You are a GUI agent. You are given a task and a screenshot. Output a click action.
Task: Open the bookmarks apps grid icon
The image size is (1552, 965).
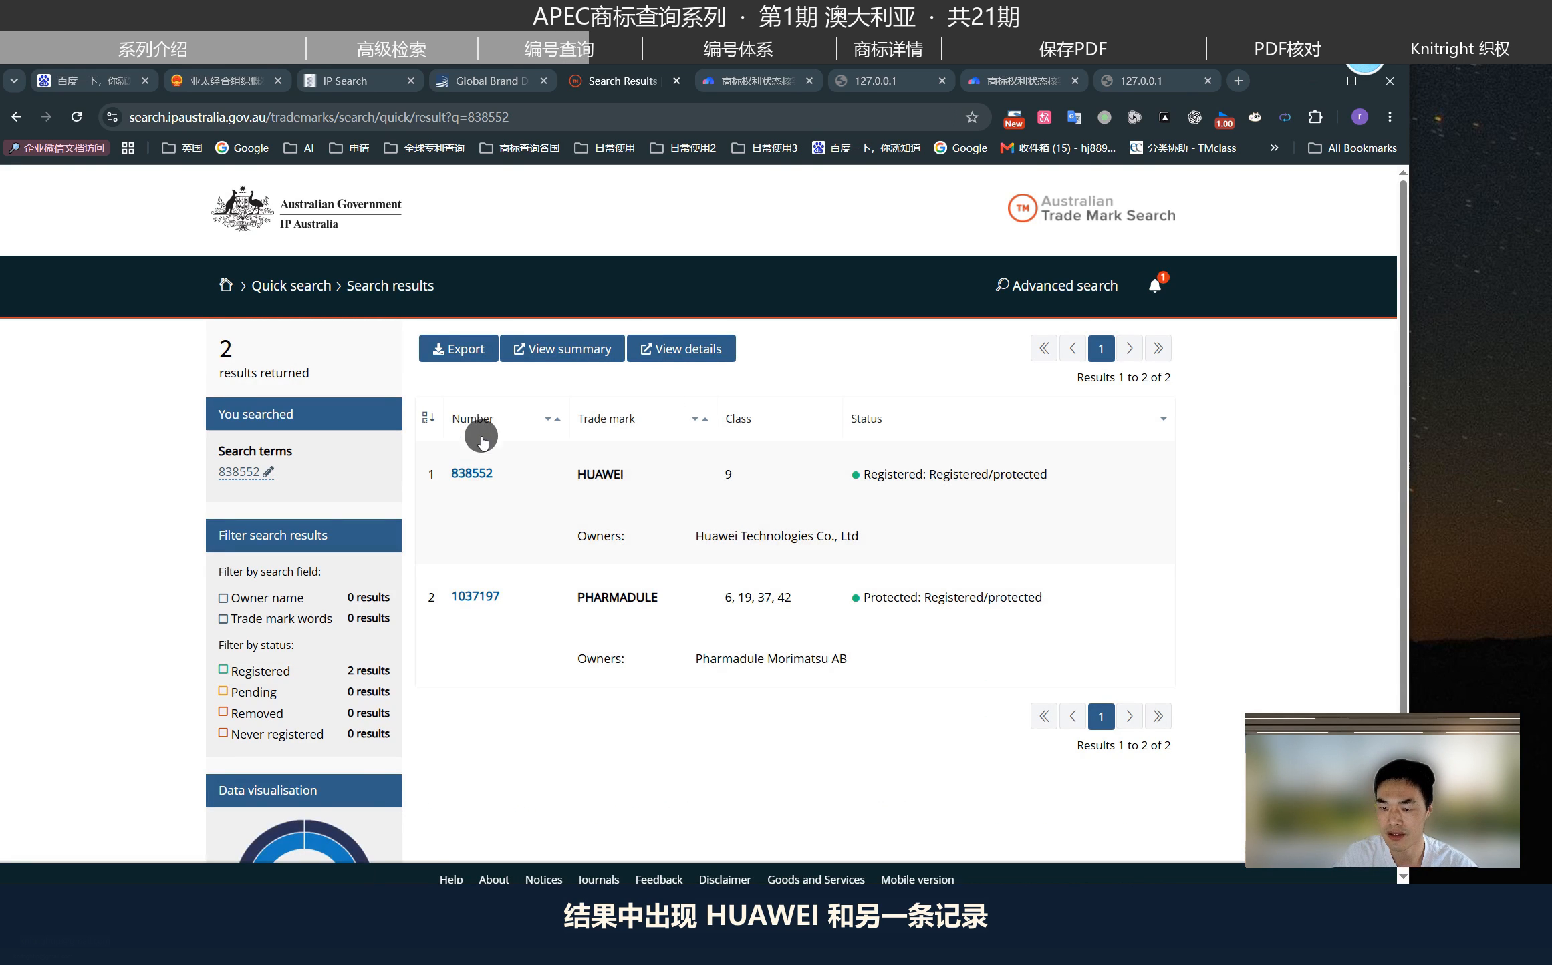pyautogui.click(x=128, y=148)
